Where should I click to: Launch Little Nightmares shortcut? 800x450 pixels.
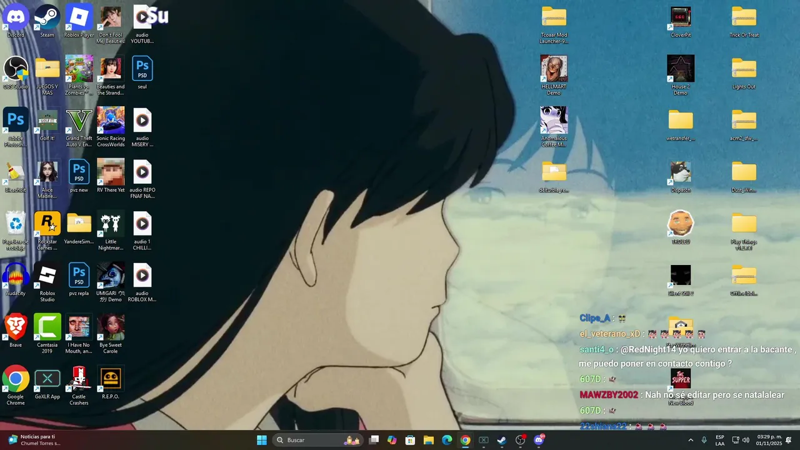111,231
